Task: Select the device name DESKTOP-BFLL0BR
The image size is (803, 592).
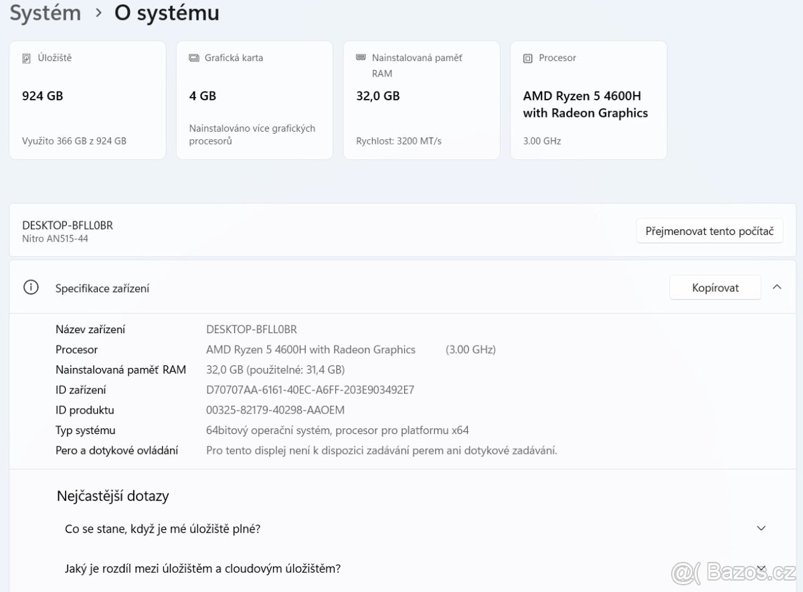Action: [x=251, y=328]
